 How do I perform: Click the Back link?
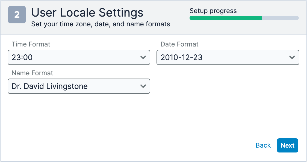(x=263, y=145)
